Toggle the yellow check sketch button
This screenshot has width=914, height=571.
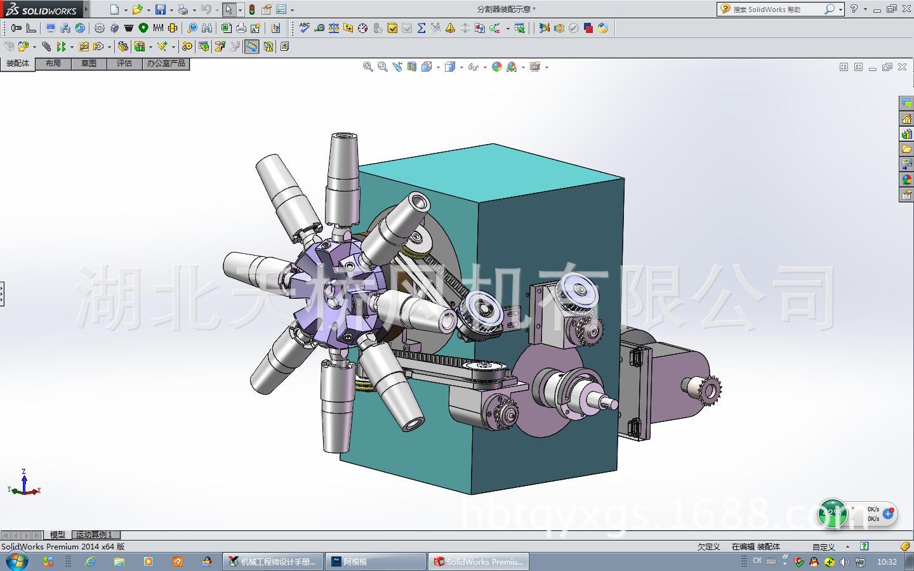392,28
